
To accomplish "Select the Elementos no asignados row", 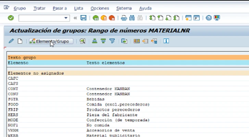I will coord(128,73).
